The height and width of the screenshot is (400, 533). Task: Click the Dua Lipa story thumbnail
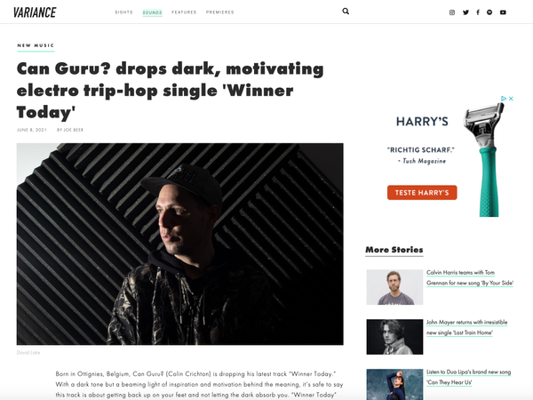394,384
